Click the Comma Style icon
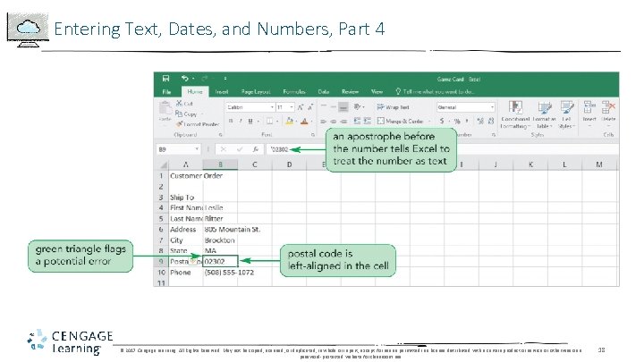The height and width of the screenshot is (362, 644). coord(468,121)
